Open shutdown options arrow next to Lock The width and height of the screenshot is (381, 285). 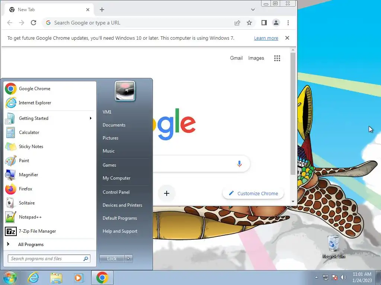(128, 259)
